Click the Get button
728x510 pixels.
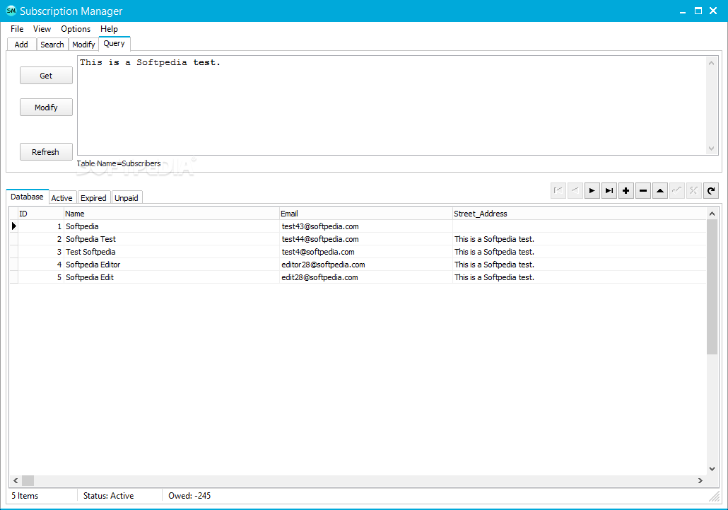[x=46, y=76]
